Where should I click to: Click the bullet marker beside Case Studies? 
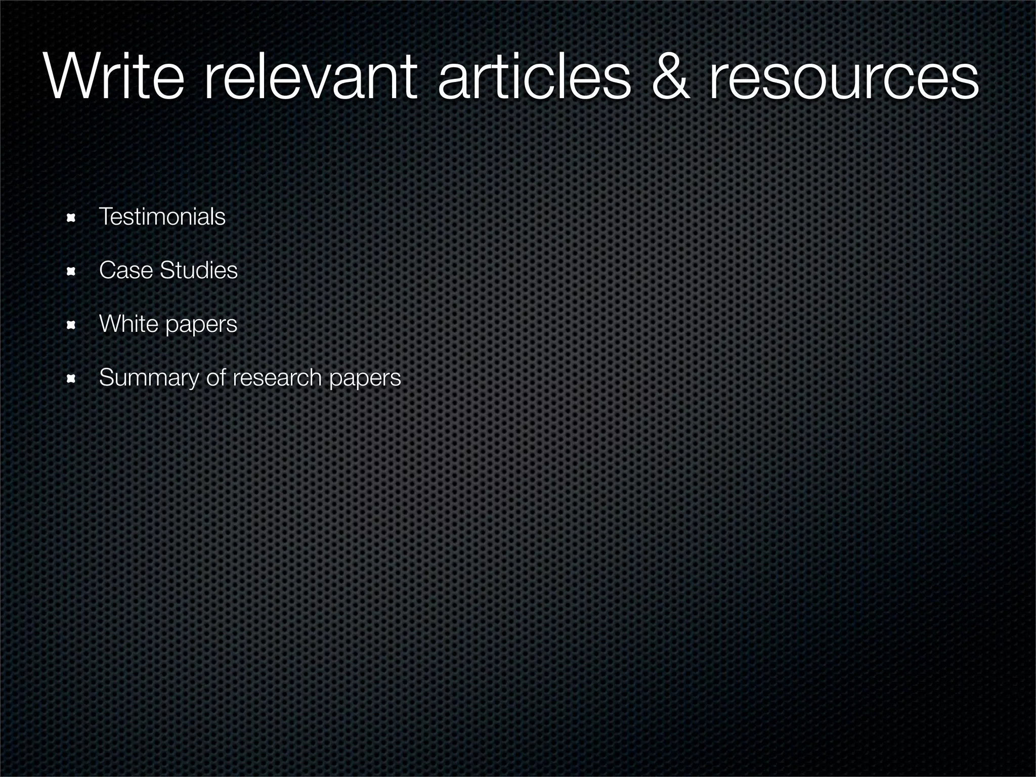(x=71, y=272)
